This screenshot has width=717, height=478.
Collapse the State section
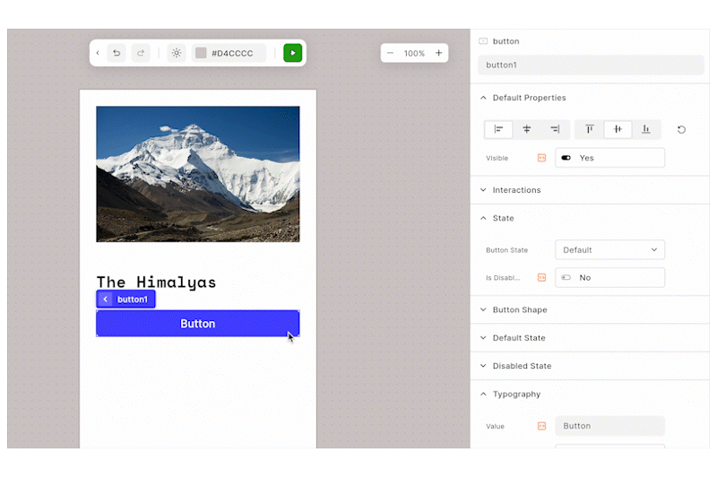pyautogui.click(x=483, y=218)
